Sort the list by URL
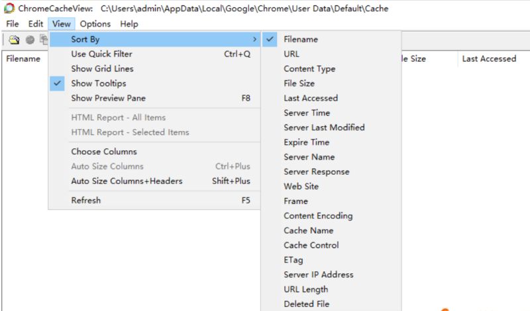 pos(331,54)
